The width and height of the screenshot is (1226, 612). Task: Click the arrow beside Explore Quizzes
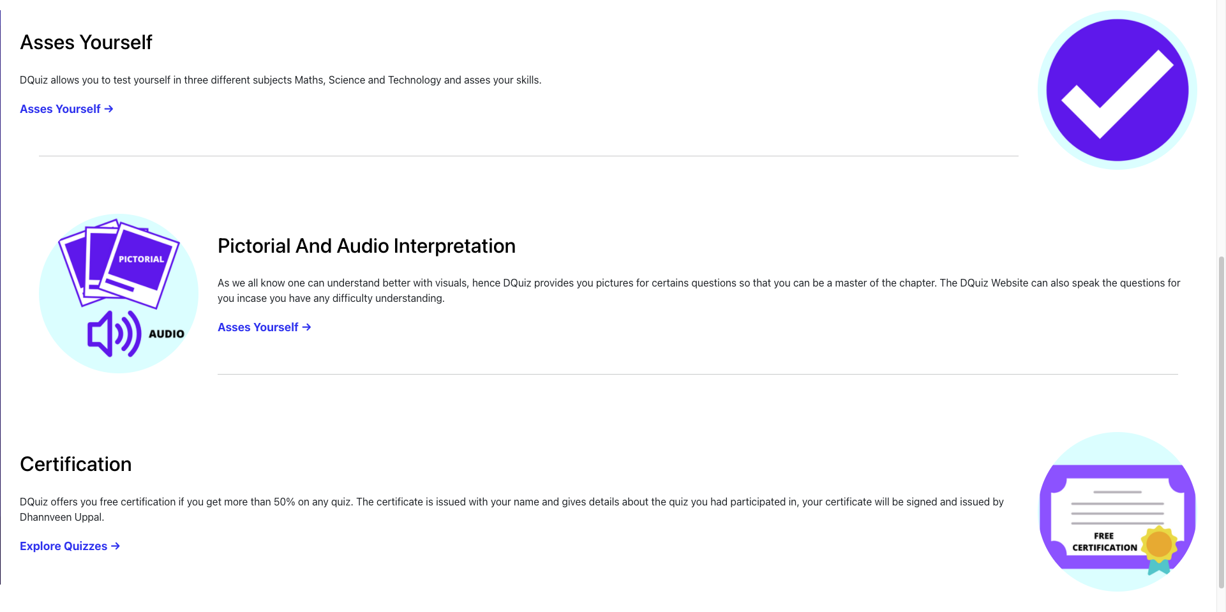(116, 546)
